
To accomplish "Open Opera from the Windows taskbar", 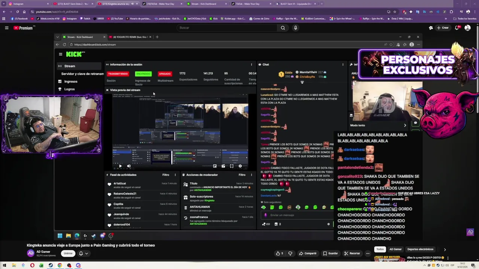I will pyautogui.click(x=32, y=266).
